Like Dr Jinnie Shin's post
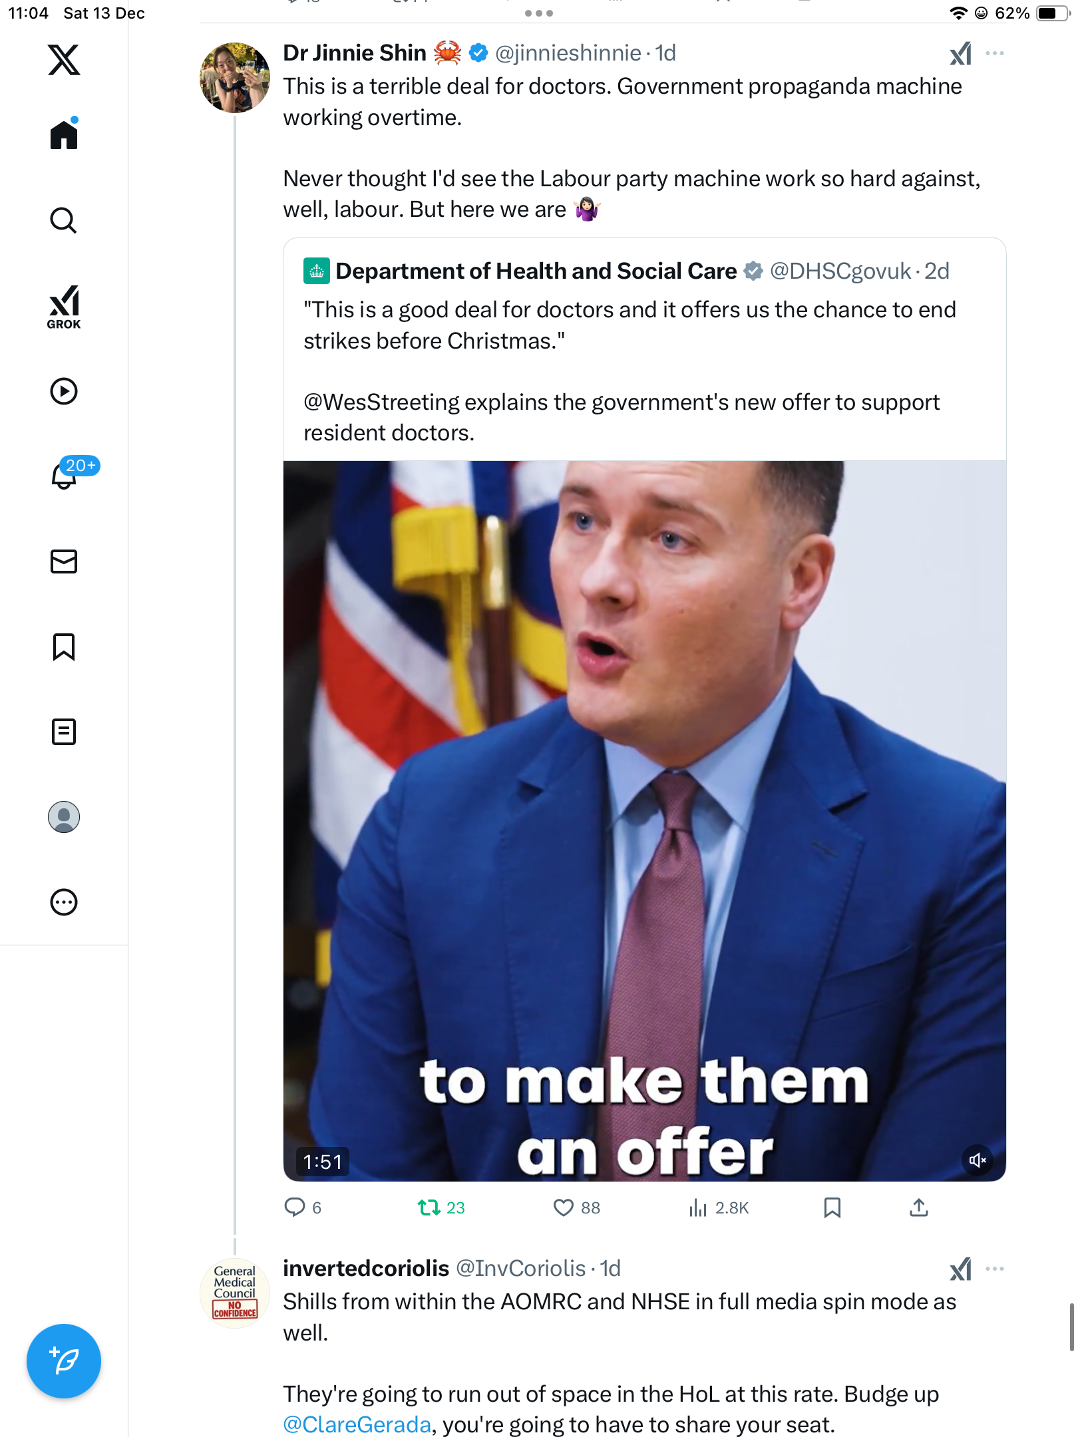The image size is (1078, 1437). [564, 1207]
